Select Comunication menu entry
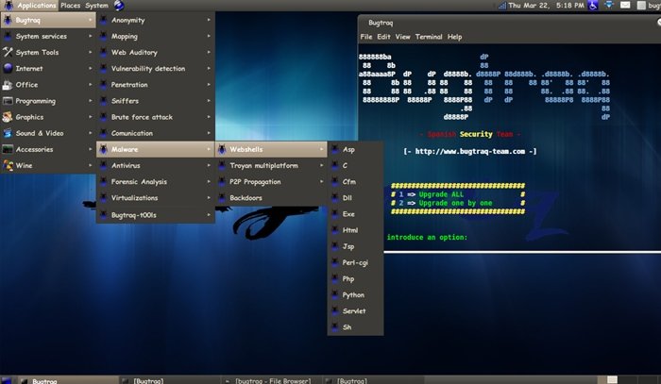Image resolution: width=661 pixels, height=384 pixels. (x=156, y=133)
